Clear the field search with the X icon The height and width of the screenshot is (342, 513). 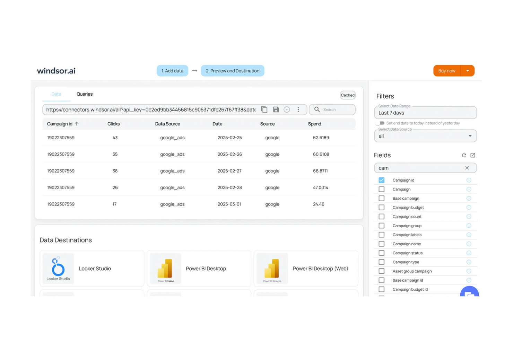click(x=467, y=168)
